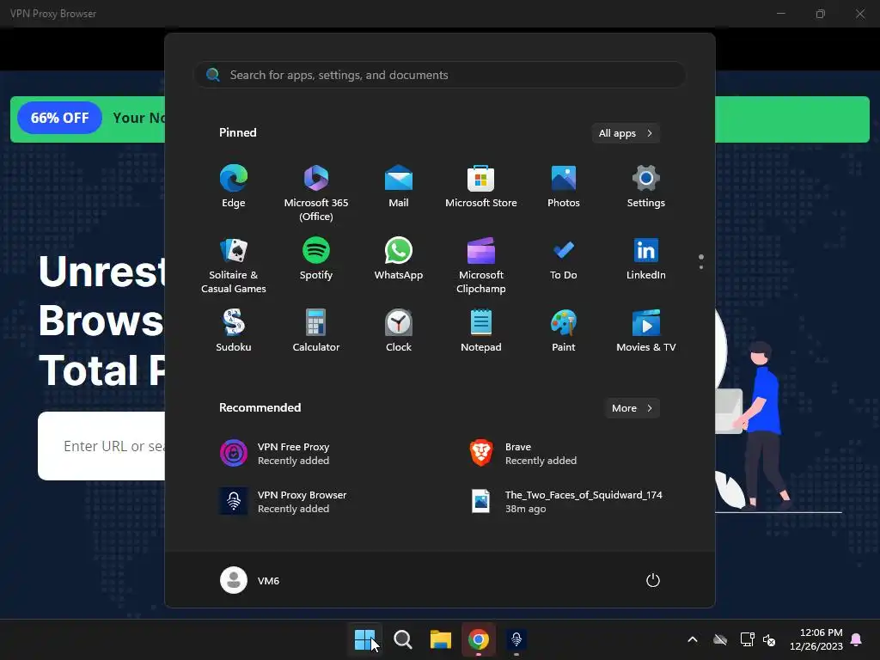Launch the Photos app

click(x=564, y=187)
